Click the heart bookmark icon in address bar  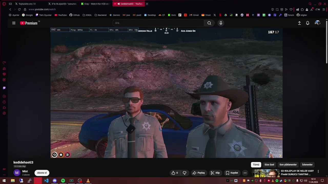(291, 9)
